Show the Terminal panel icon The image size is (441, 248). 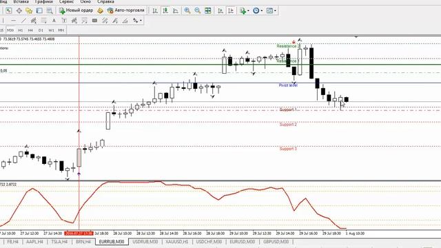[39, 11]
